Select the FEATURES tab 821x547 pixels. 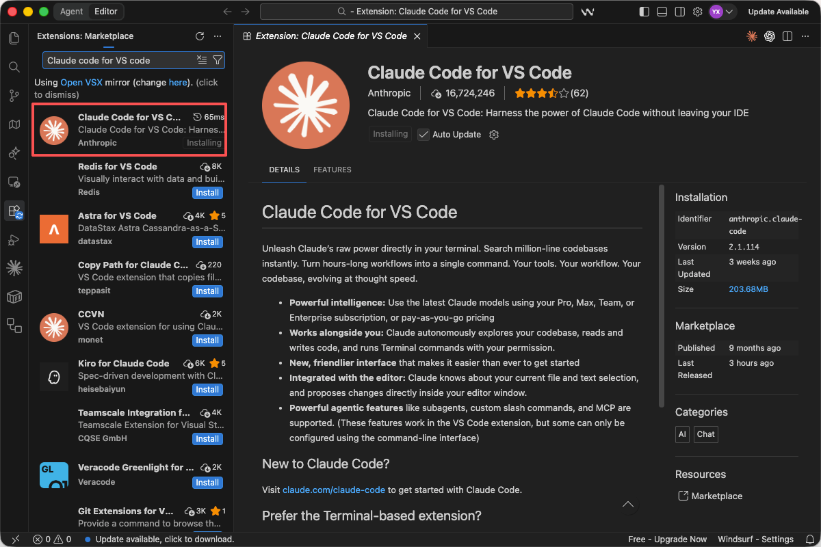[x=333, y=170]
